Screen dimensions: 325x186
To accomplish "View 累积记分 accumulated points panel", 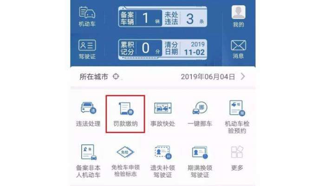I will pos(141,48).
